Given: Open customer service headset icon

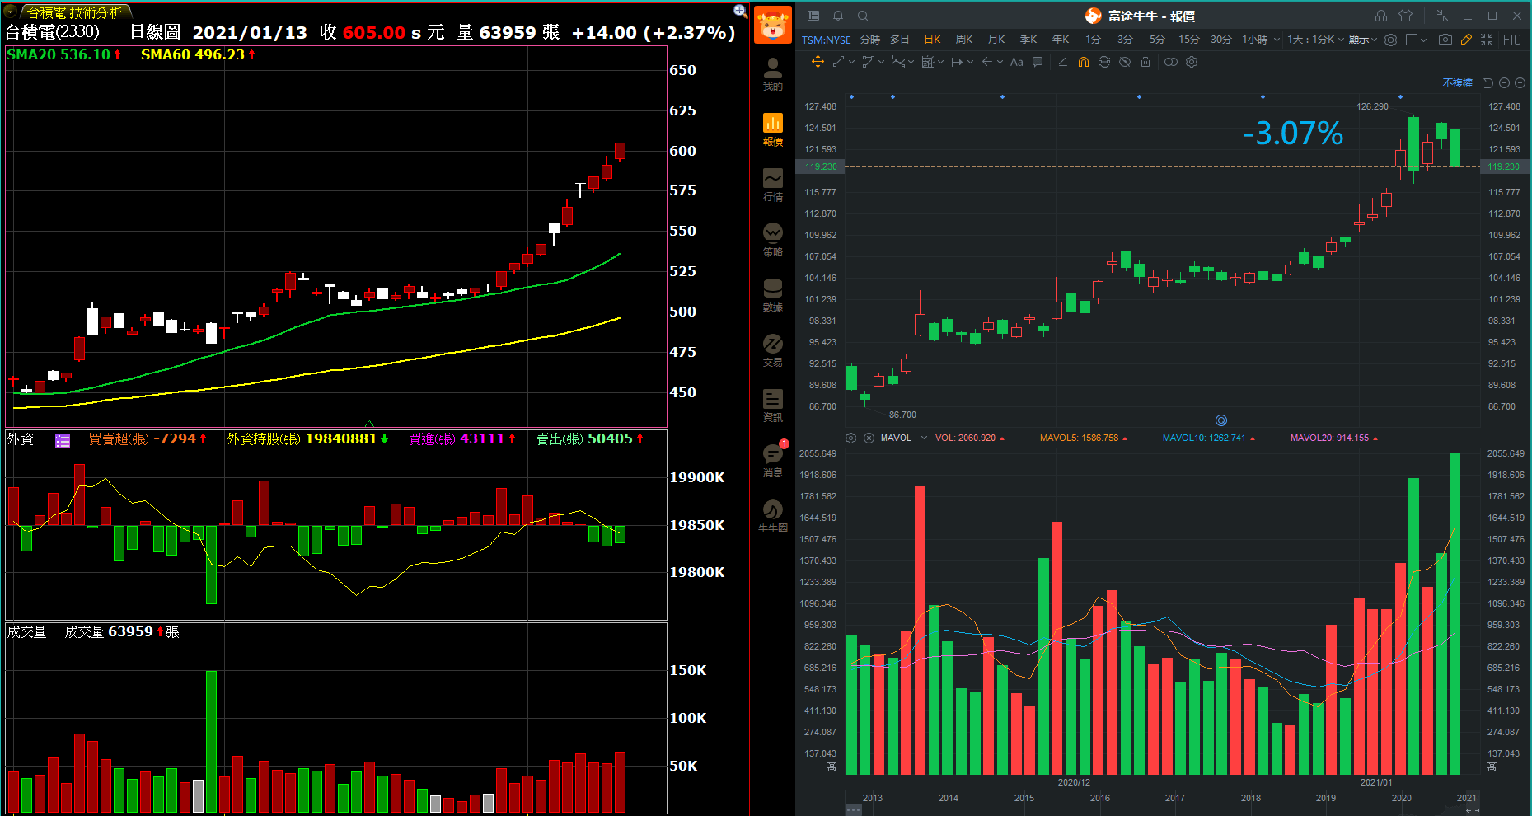Looking at the screenshot, I should 1381,16.
